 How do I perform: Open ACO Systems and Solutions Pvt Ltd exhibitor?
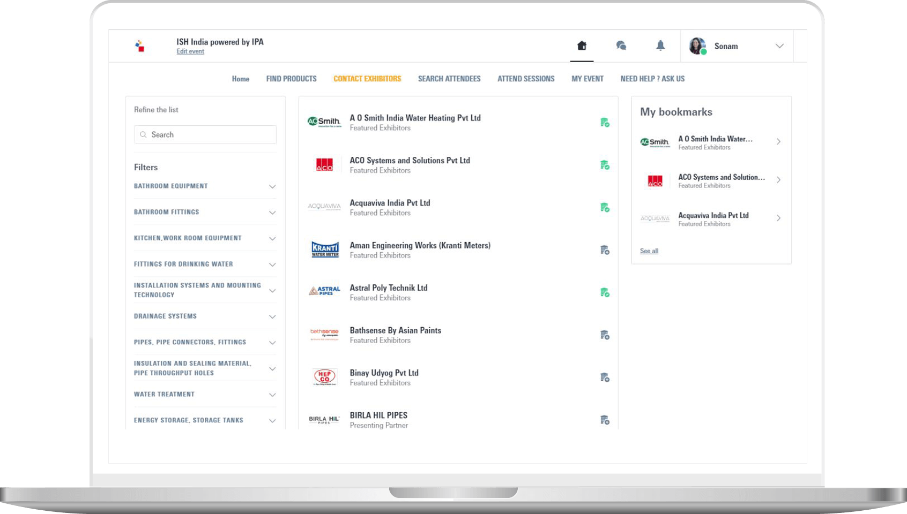pyautogui.click(x=410, y=160)
